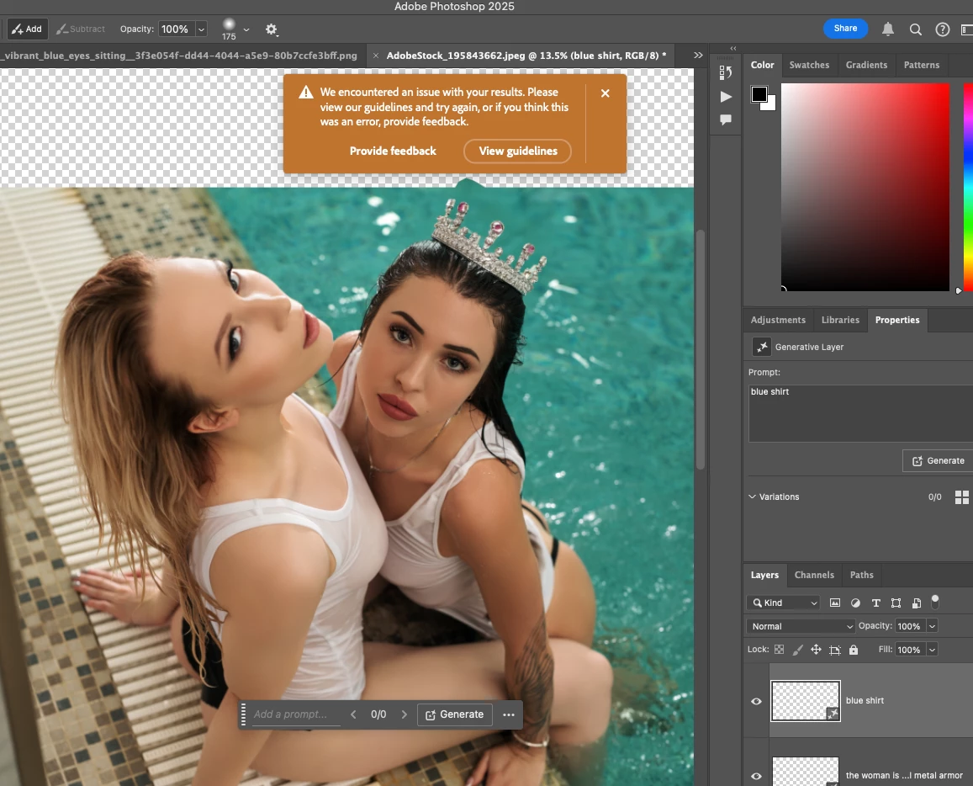This screenshot has height=786, width=973.
Task: Close the AdobeStock_195843662.jpeg document tab
Action: pyautogui.click(x=375, y=56)
